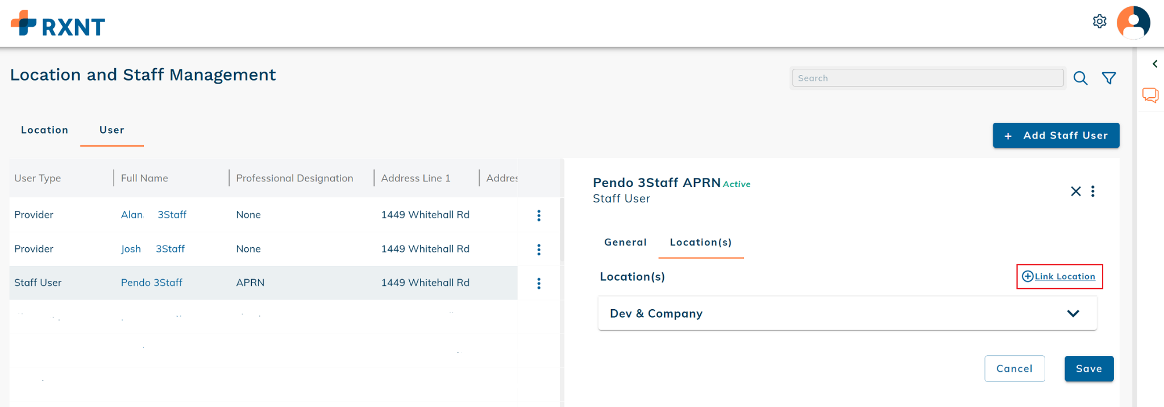This screenshot has height=407, width=1164.
Task: Click the magnifying glass search icon
Action: (1080, 78)
